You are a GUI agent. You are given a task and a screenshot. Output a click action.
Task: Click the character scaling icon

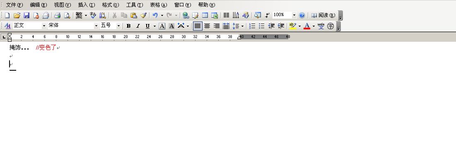coord(181,26)
